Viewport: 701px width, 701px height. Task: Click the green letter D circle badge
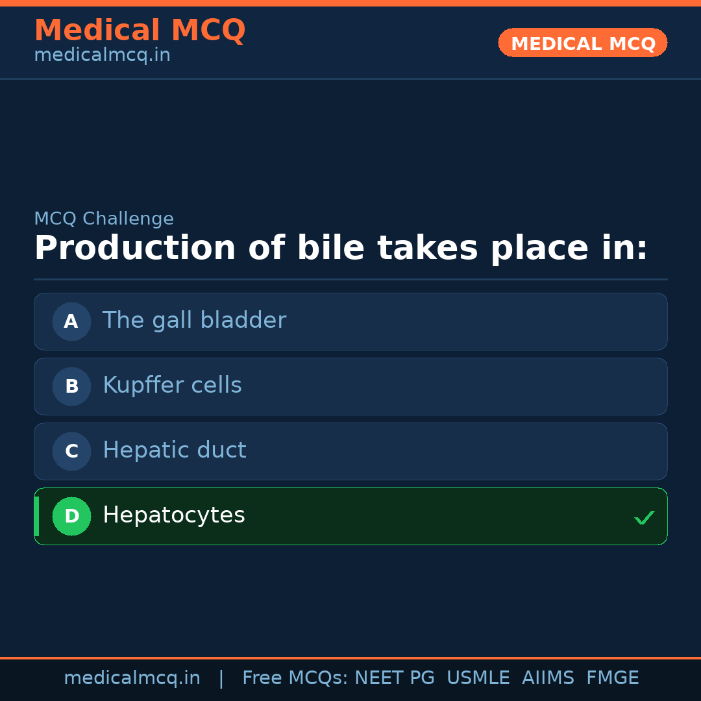point(71,516)
